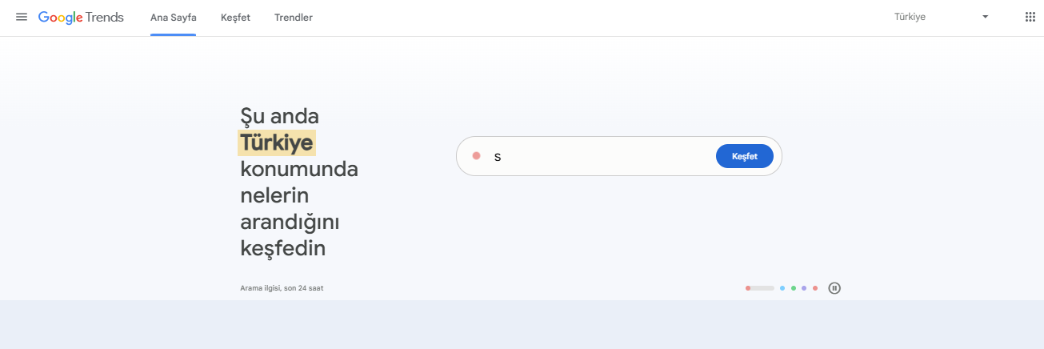Screen dimensions: 1044x349
Task: Click the Google Trends logo
Action: [x=81, y=17]
